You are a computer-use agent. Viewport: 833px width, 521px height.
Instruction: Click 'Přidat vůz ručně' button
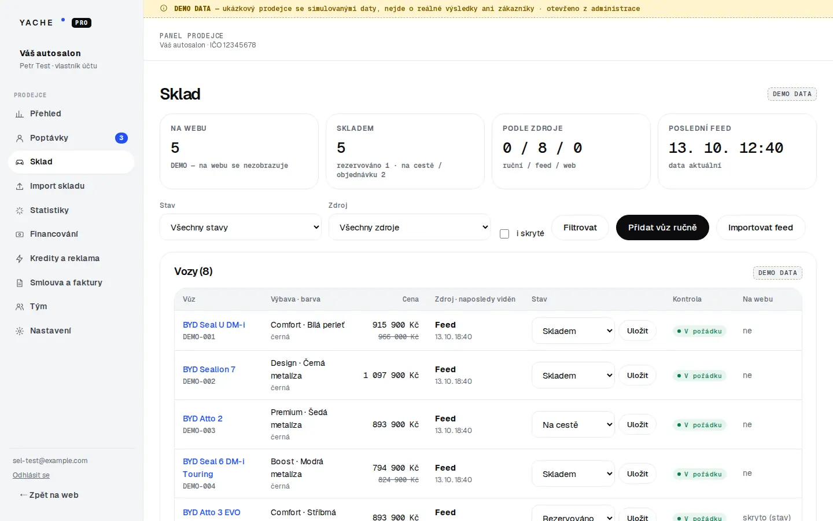(x=662, y=228)
